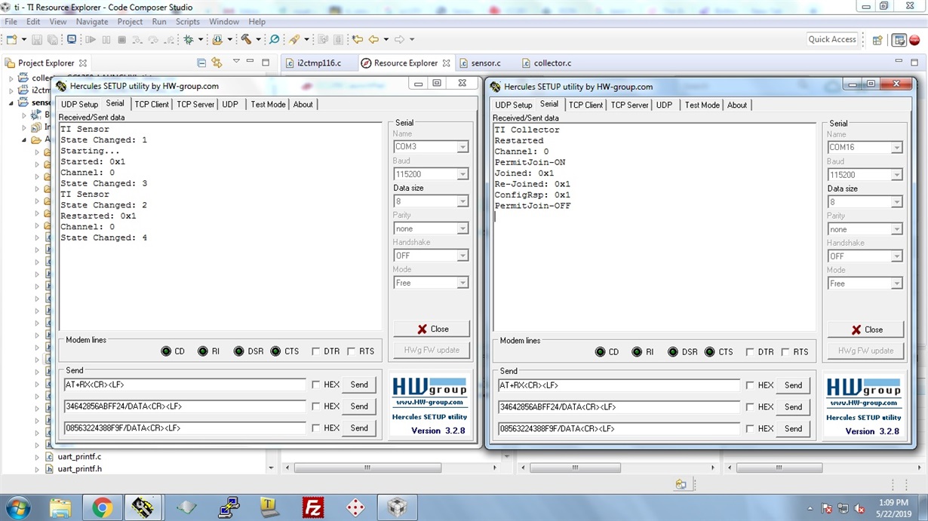The width and height of the screenshot is (928, 521).
Task: Toggle DTR checkbox in right Hercules window
Action: click(750, 352)
